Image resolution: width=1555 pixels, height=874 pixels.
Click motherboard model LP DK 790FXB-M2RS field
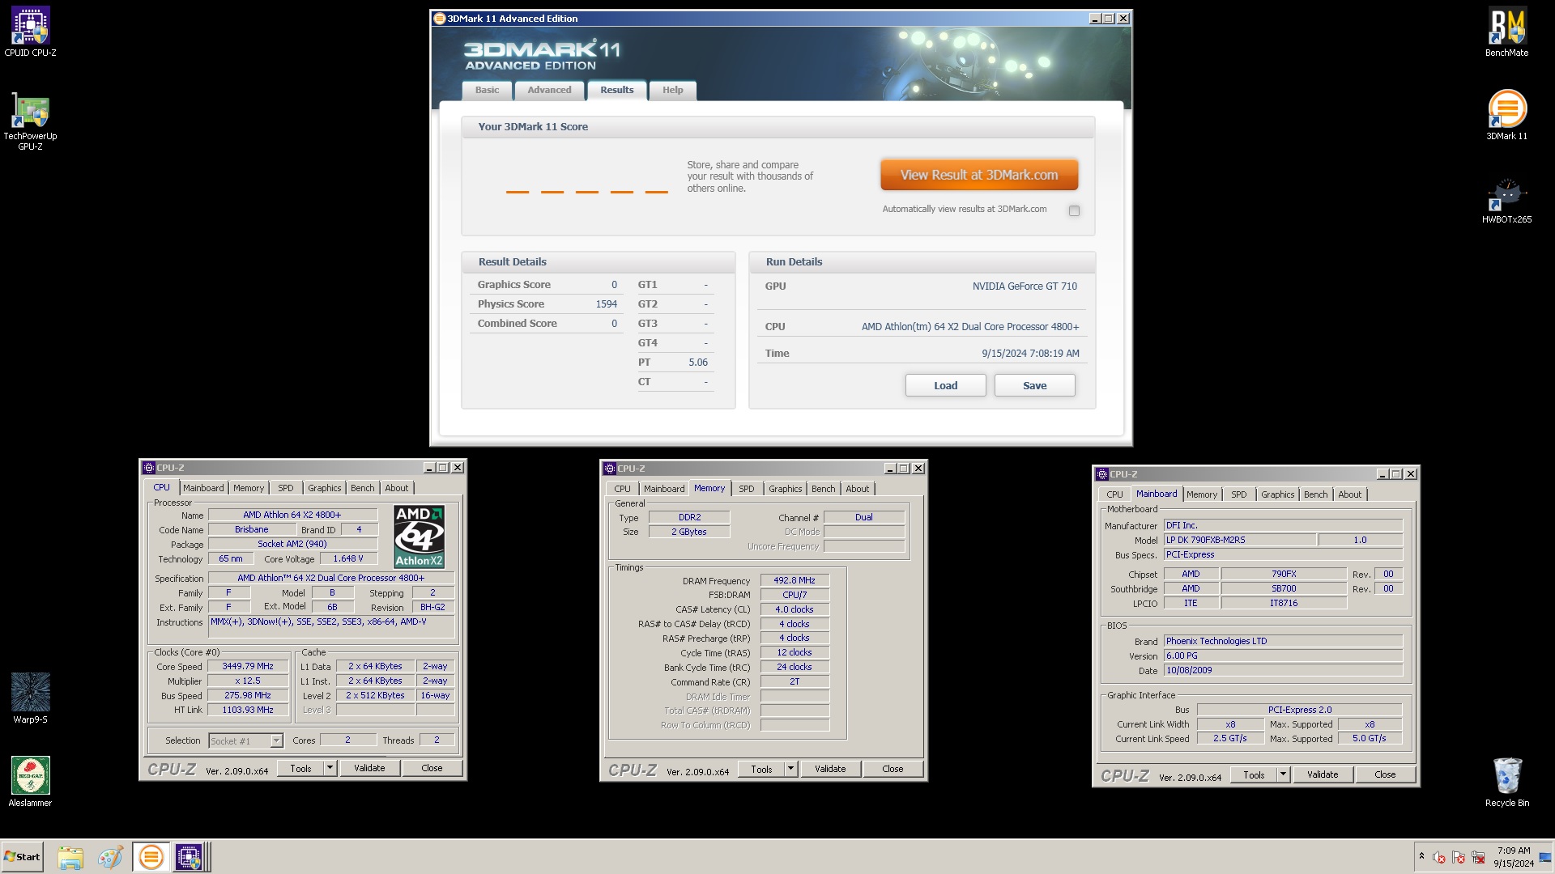(x=1240, y=540)
